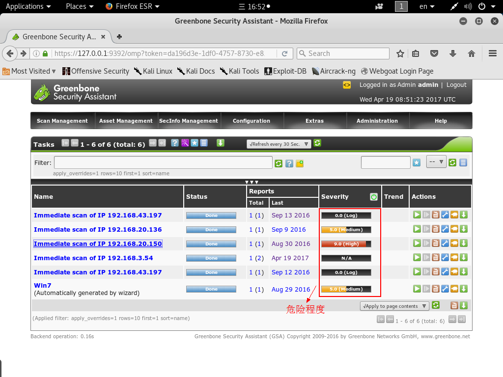The width and height of the screenshot is (503, 377).
Task: Click the filter name input field
Action: point(386,162)
